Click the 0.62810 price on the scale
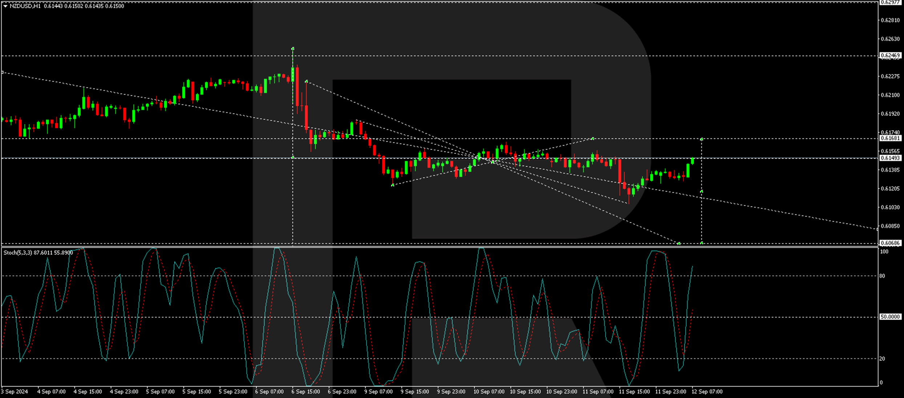The width and height of the screenshot is (904, 398). click(890, 20)
